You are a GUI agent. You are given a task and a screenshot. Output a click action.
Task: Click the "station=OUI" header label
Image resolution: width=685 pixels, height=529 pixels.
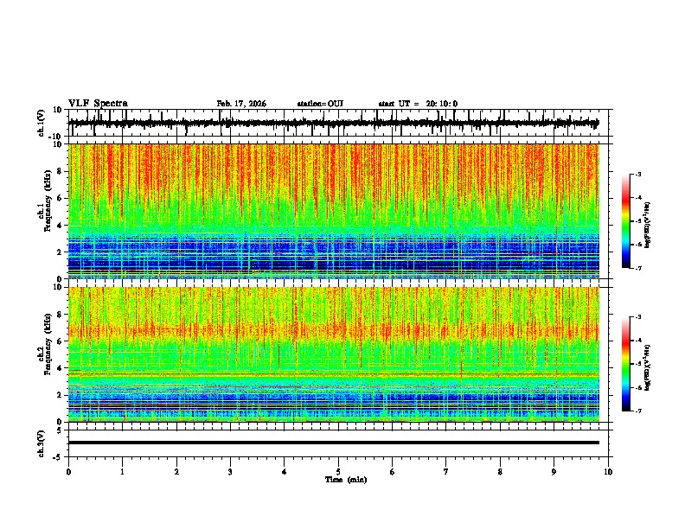(x=320, y=104)
